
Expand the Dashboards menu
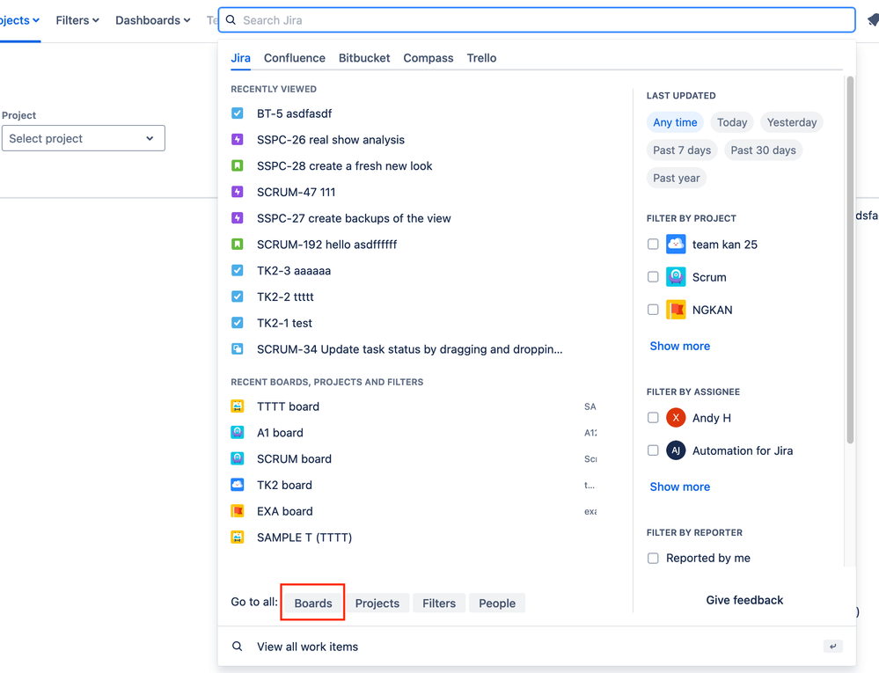[x=153, y=20]
